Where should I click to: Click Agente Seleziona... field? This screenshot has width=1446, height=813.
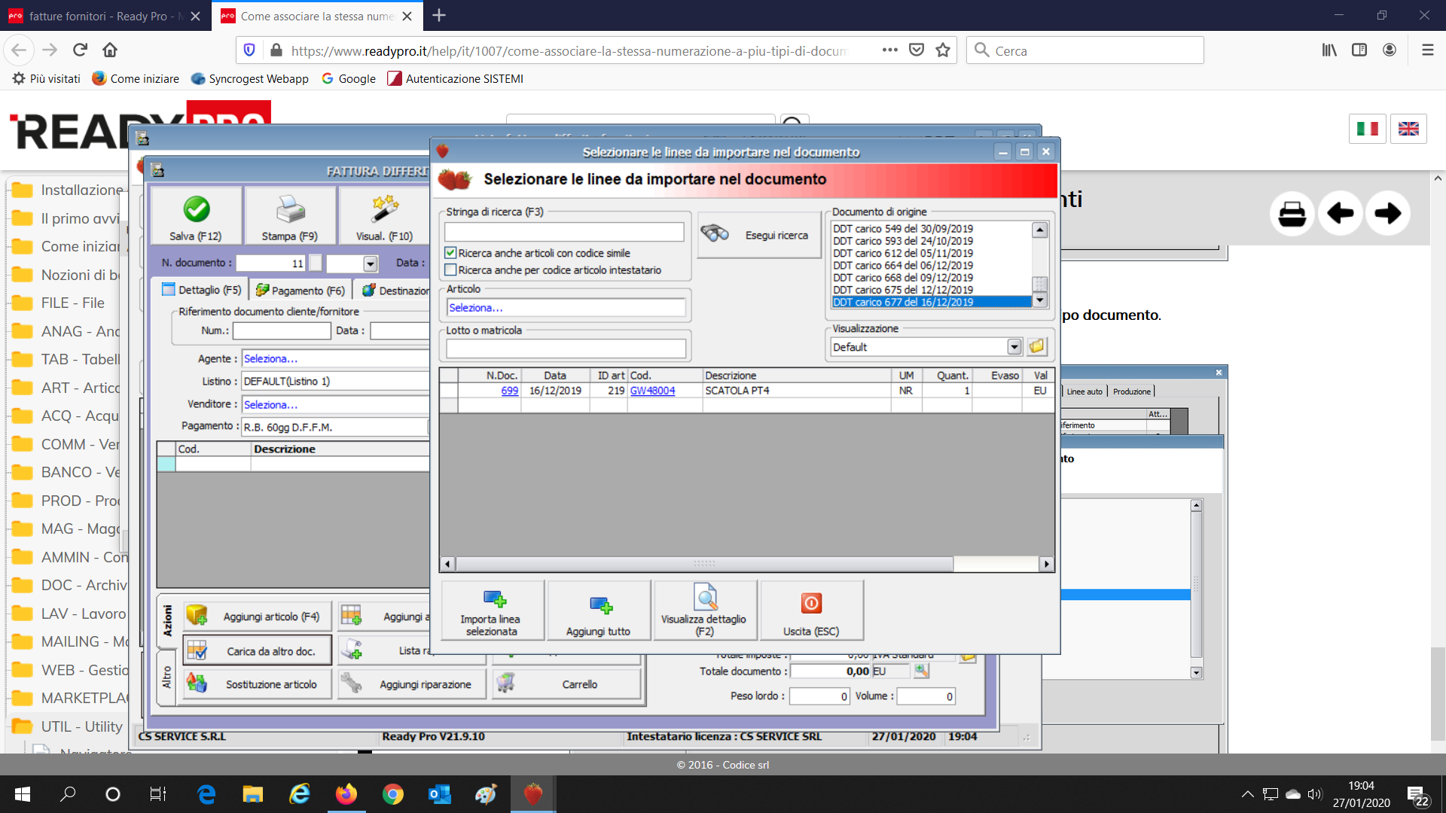click(336, 359)
